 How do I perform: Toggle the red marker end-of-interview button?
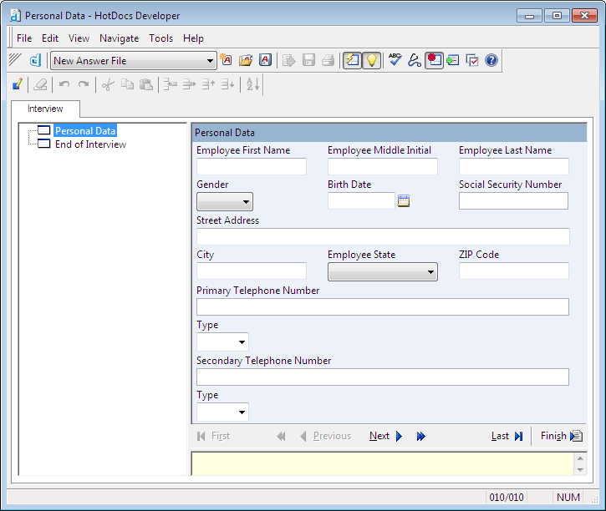pyautogui.click(x=434, y=60)
